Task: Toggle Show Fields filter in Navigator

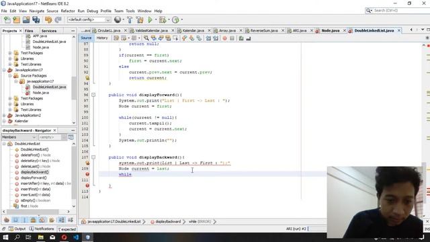Action: tap(15, 220)
